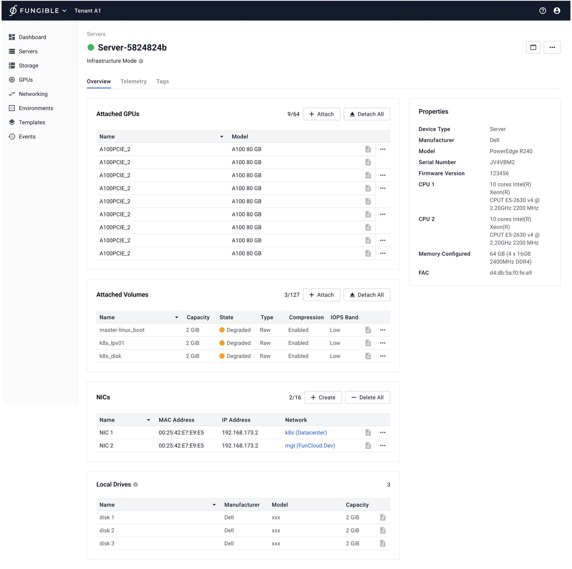Sort Attached GPUs by Name arrow
Screen dimensions: 572x569
coord(222,137)
